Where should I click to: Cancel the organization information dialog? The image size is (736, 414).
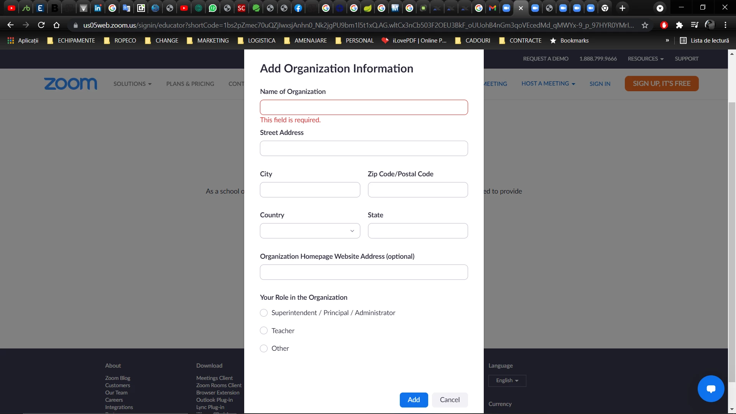pos(450,400)
